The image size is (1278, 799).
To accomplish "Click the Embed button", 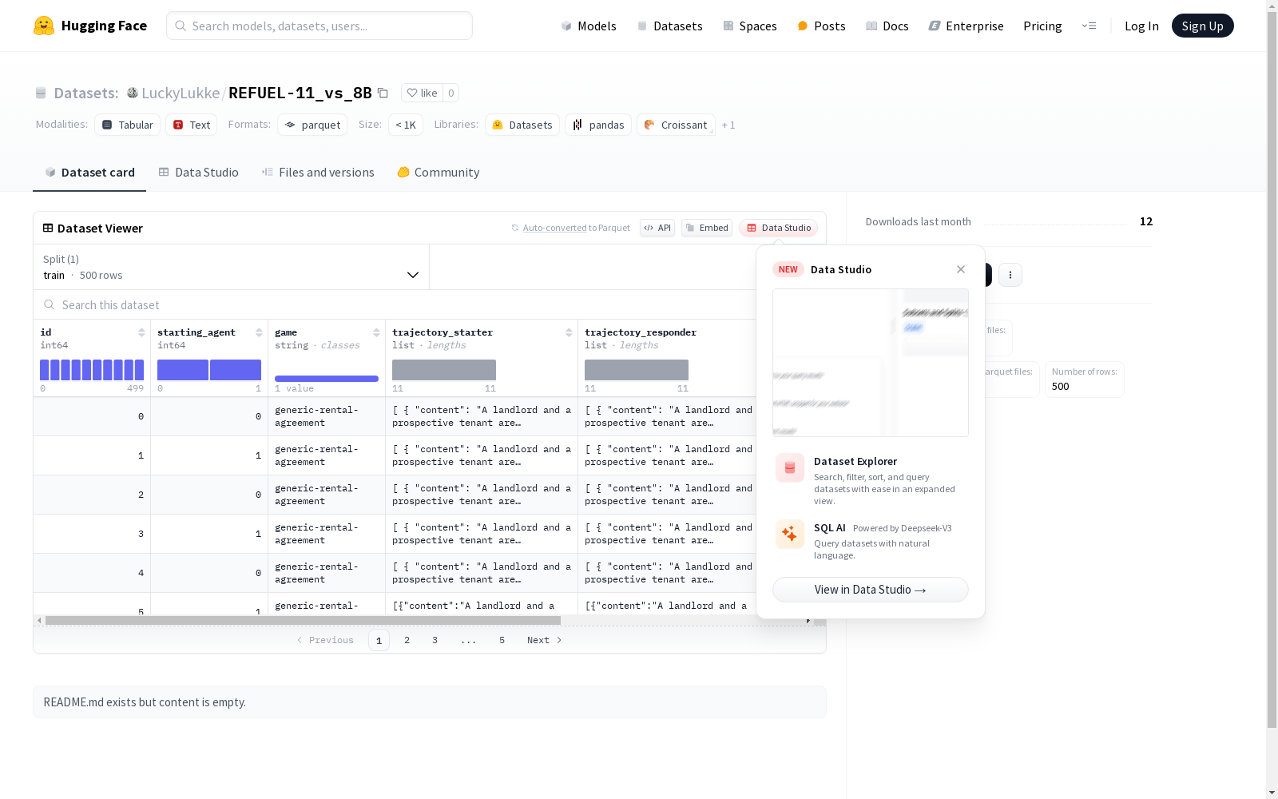I will coord(707,228).
